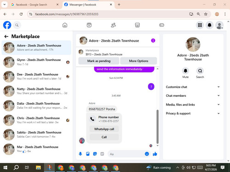The image size is (230, 172).
Task: Open a new browser tab
Action: [119, 5]
